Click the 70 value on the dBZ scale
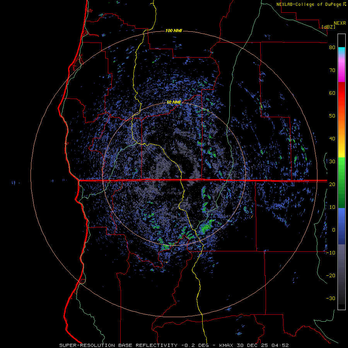This screenshot has width=348, height=348. (x=332, y=70)
